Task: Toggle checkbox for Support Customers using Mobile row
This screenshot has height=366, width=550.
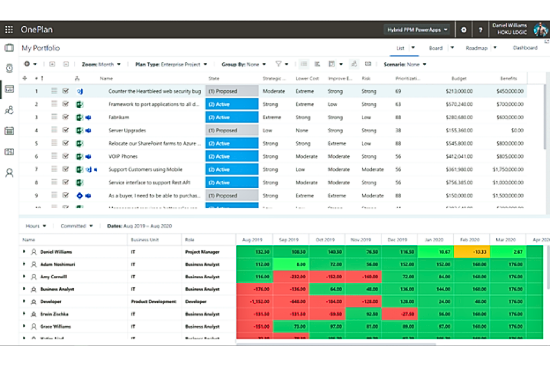Action: point(66,169)
